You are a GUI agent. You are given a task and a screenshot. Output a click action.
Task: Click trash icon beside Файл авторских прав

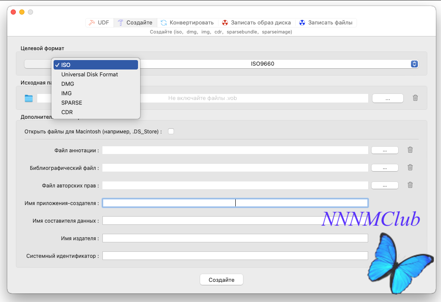(410, 185)
